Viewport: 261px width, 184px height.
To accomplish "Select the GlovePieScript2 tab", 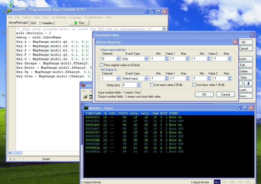I will coord(18,23).
